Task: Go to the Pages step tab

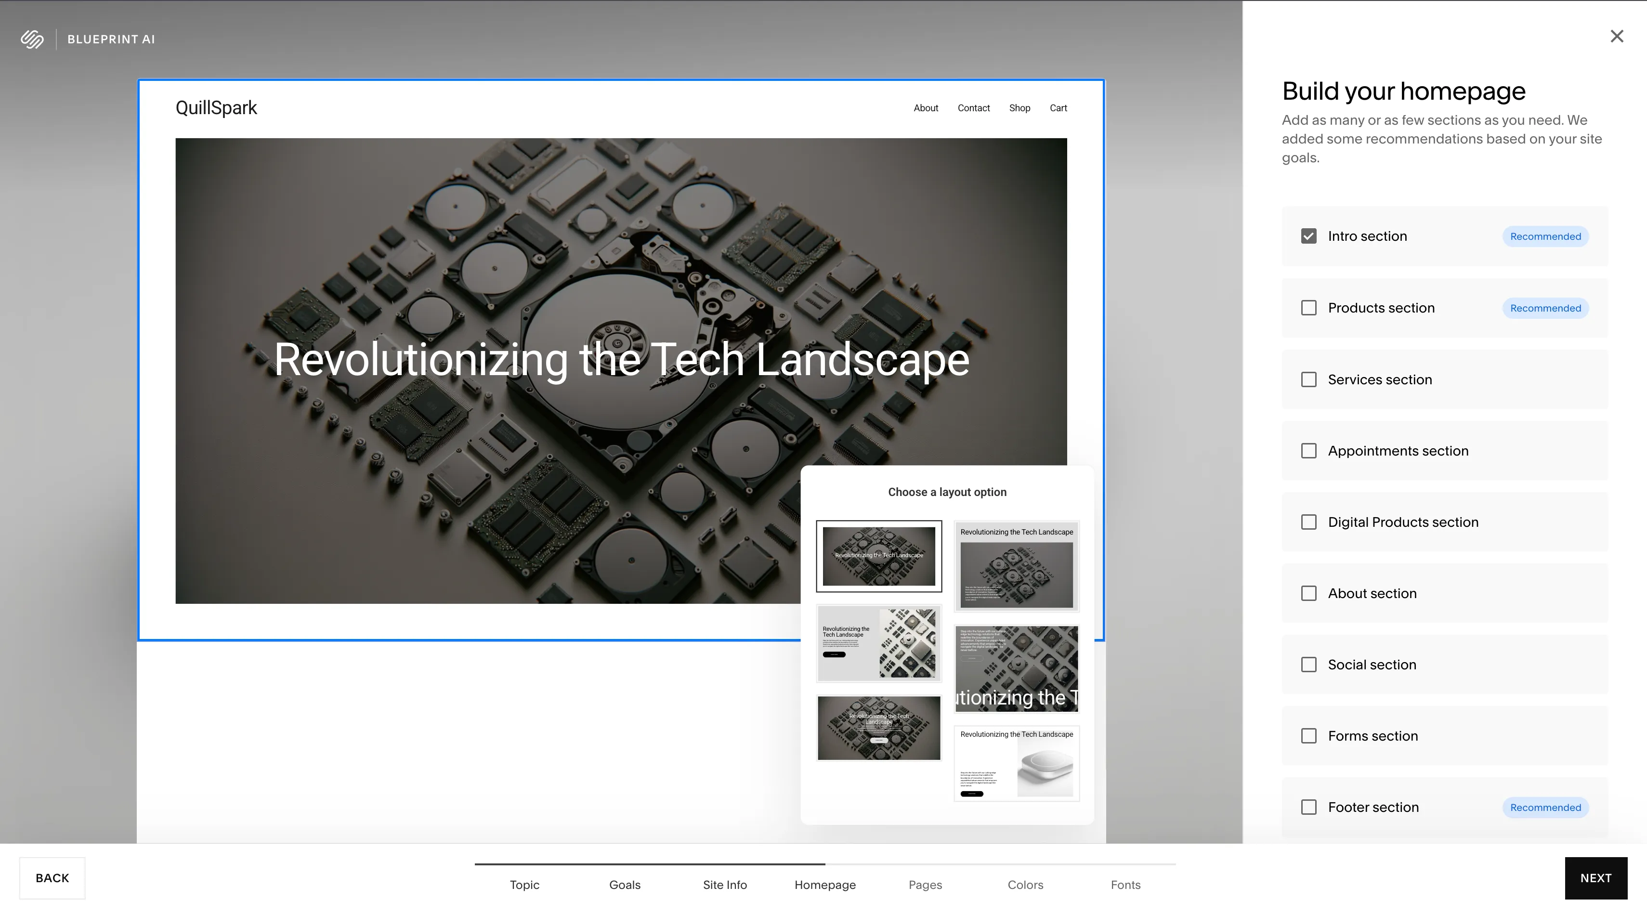Action: coord(925,884)
